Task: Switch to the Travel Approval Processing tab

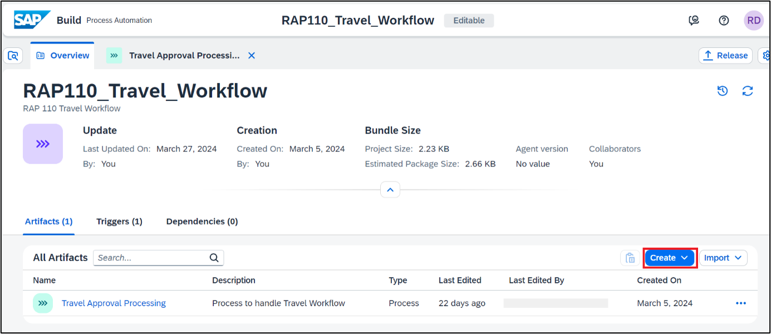Action: [x=184, y=56]
